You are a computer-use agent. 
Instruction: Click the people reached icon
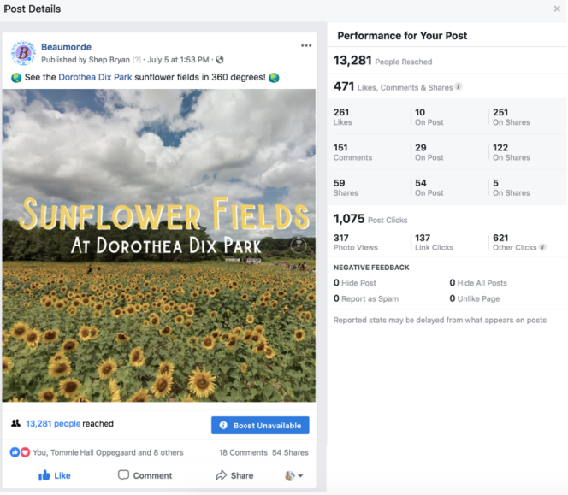click(15, 423)
